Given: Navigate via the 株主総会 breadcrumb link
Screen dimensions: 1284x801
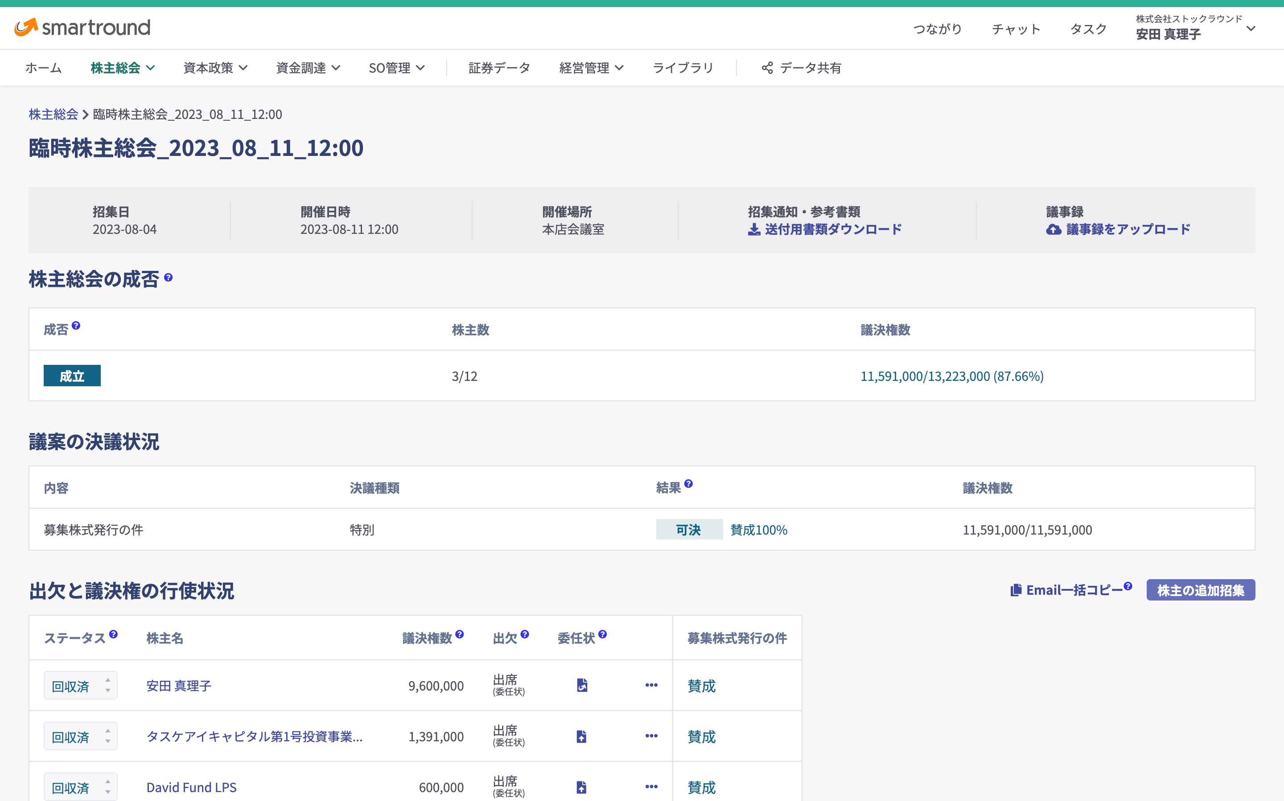Looking at the screenshot, I should tap(53, 114).
